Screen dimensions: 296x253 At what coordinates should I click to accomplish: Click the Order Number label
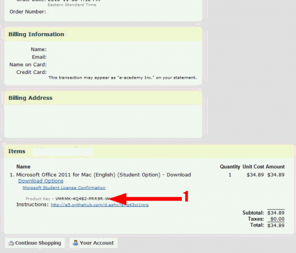(x=28, y=12)
